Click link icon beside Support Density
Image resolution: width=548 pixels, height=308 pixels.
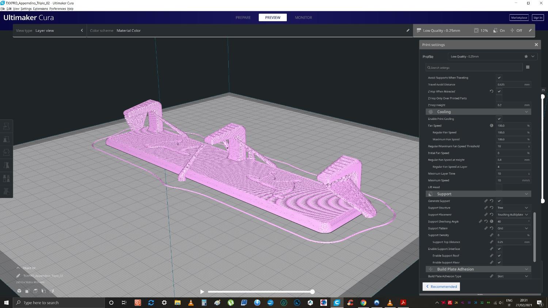coord(491,235)
